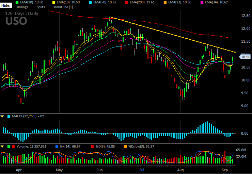Toggle the EMA(13): 10.60 label
Screen dimensions: 252x174
point(180,2)
